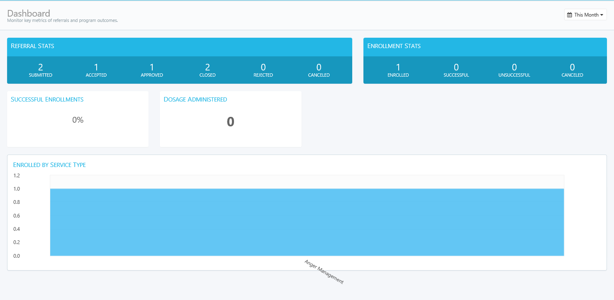Image resolution: width=614 pixels, height=300 pixels.
Task: Click the calendar icon beside This Month
Action: coord(570,15)
